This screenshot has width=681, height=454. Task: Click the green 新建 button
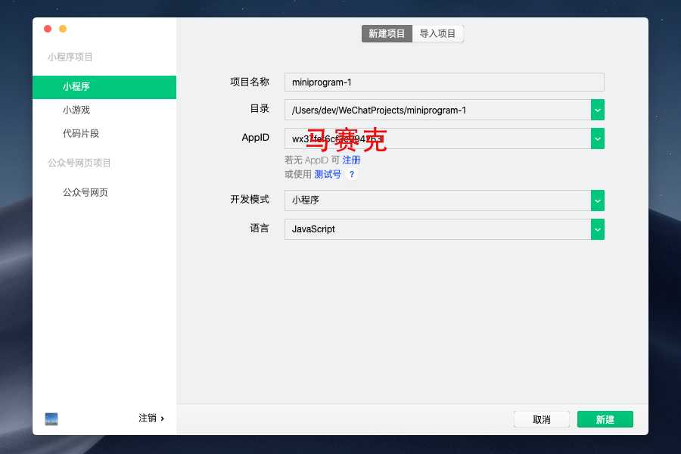605,419
